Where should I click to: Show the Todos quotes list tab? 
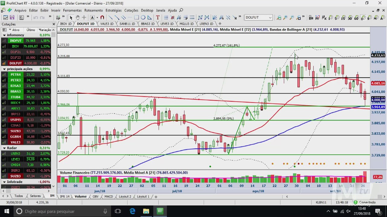click(x=18, y=196)
